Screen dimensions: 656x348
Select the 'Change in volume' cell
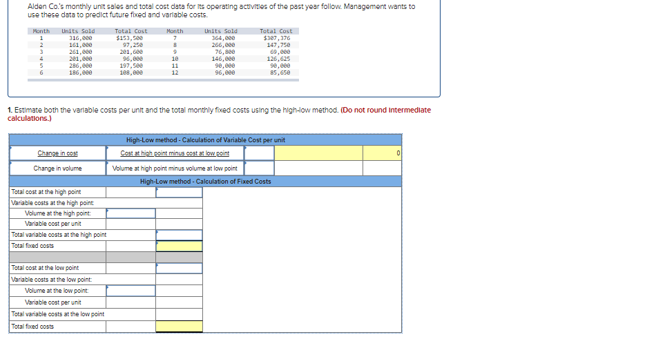58,168
